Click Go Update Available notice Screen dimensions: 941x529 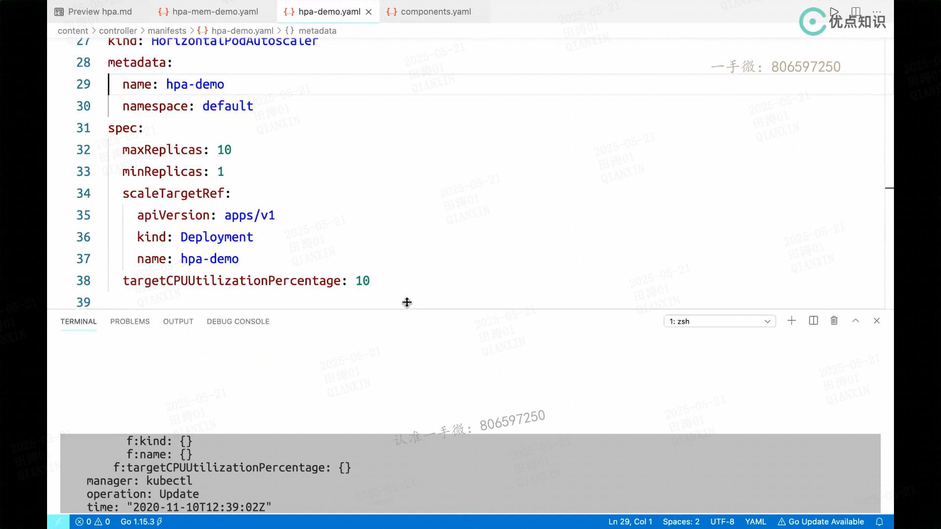pos(821,522)
